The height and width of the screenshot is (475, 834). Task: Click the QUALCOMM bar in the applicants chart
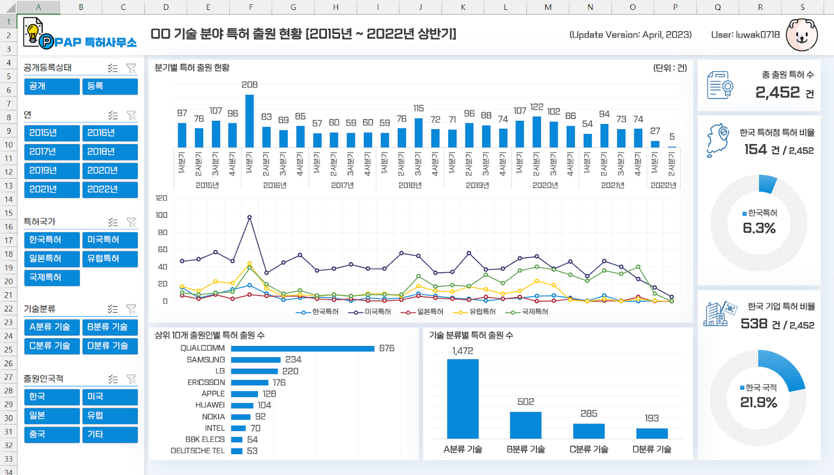[302, 348]
